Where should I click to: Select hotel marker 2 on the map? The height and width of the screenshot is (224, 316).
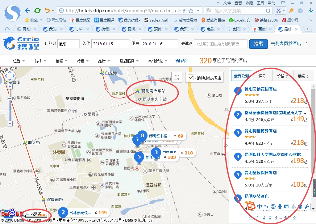(63, 213)
